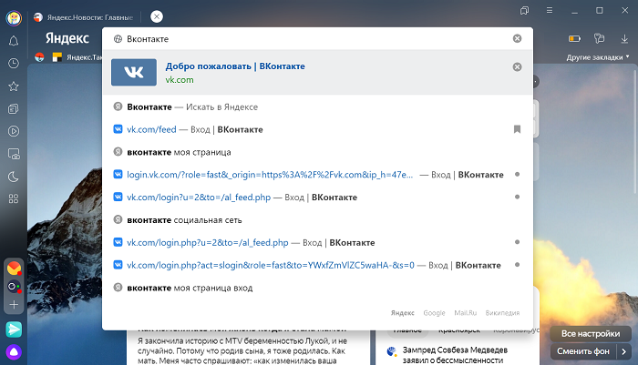638x365 pixels.
Task: Click dot beside vk.com/login?u=2 row
Action: pyautogui.click(x=517, y=197)
